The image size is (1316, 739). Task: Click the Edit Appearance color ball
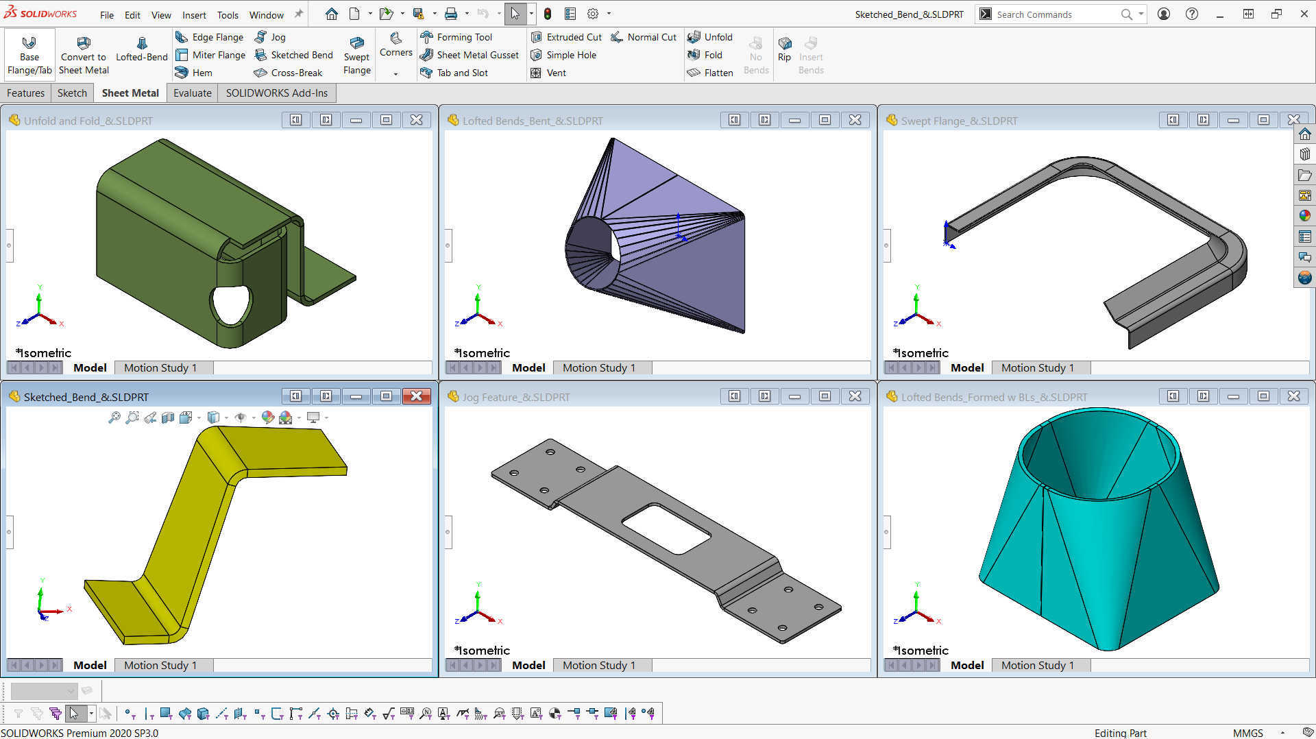268,417
